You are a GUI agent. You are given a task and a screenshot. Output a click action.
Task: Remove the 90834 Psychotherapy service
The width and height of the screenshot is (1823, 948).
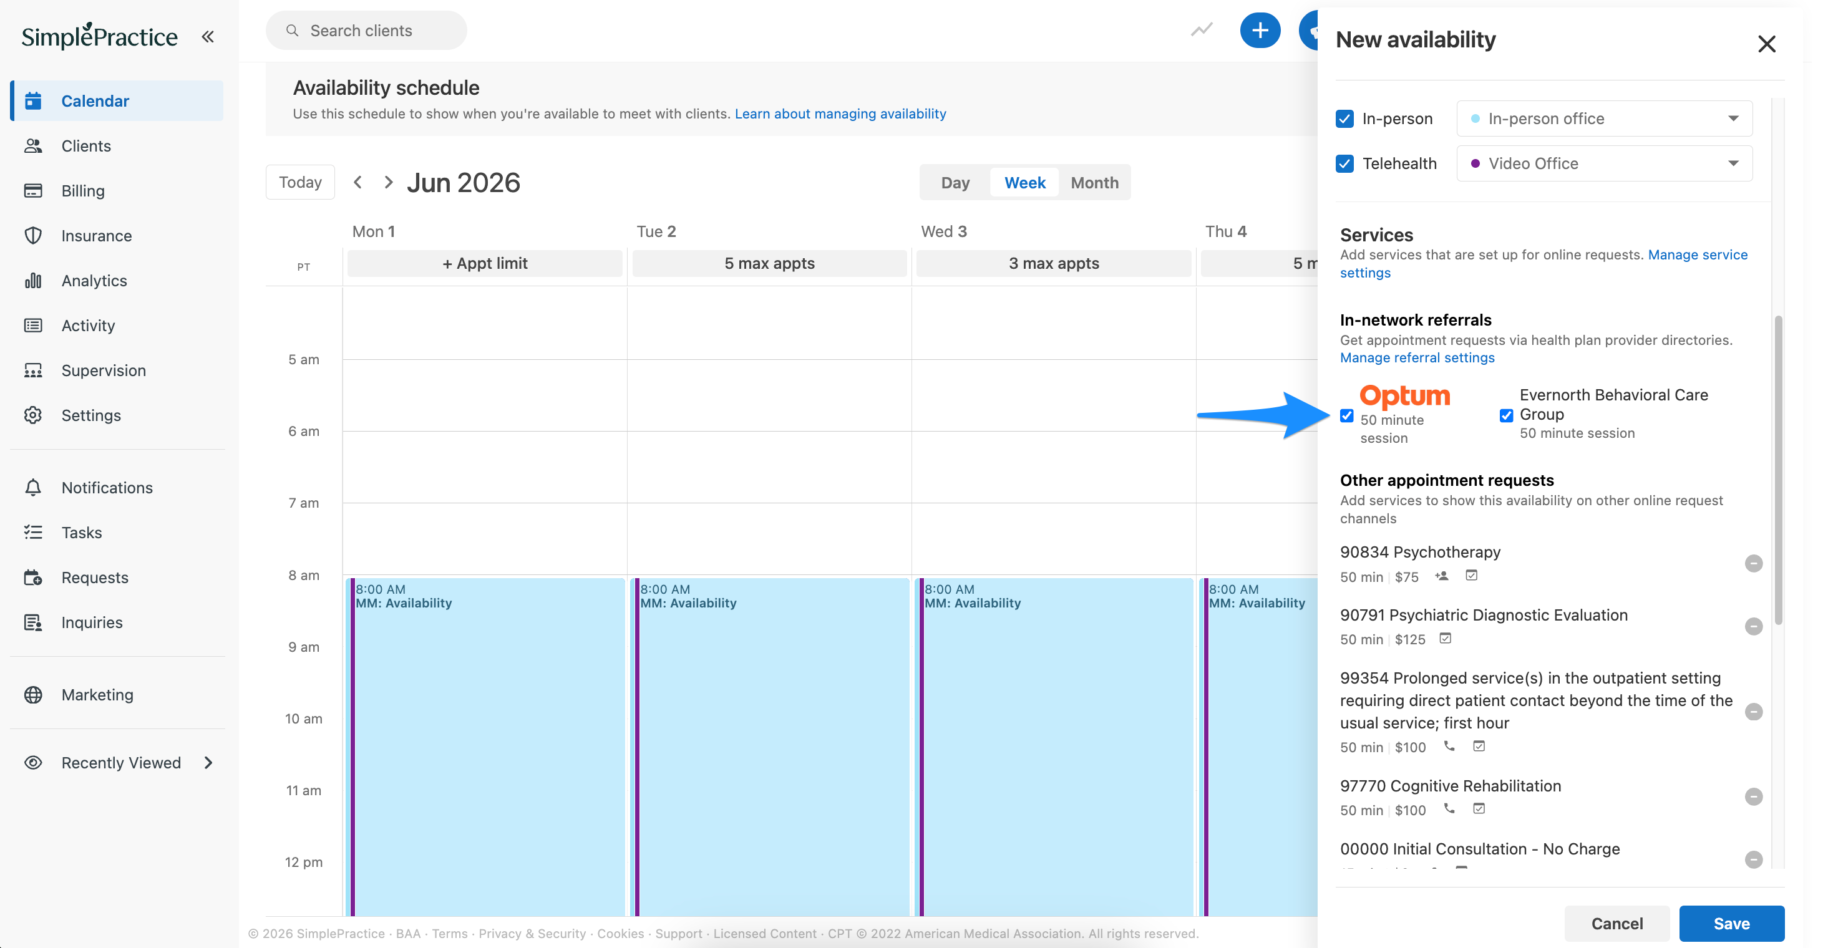pos(1754,563)
